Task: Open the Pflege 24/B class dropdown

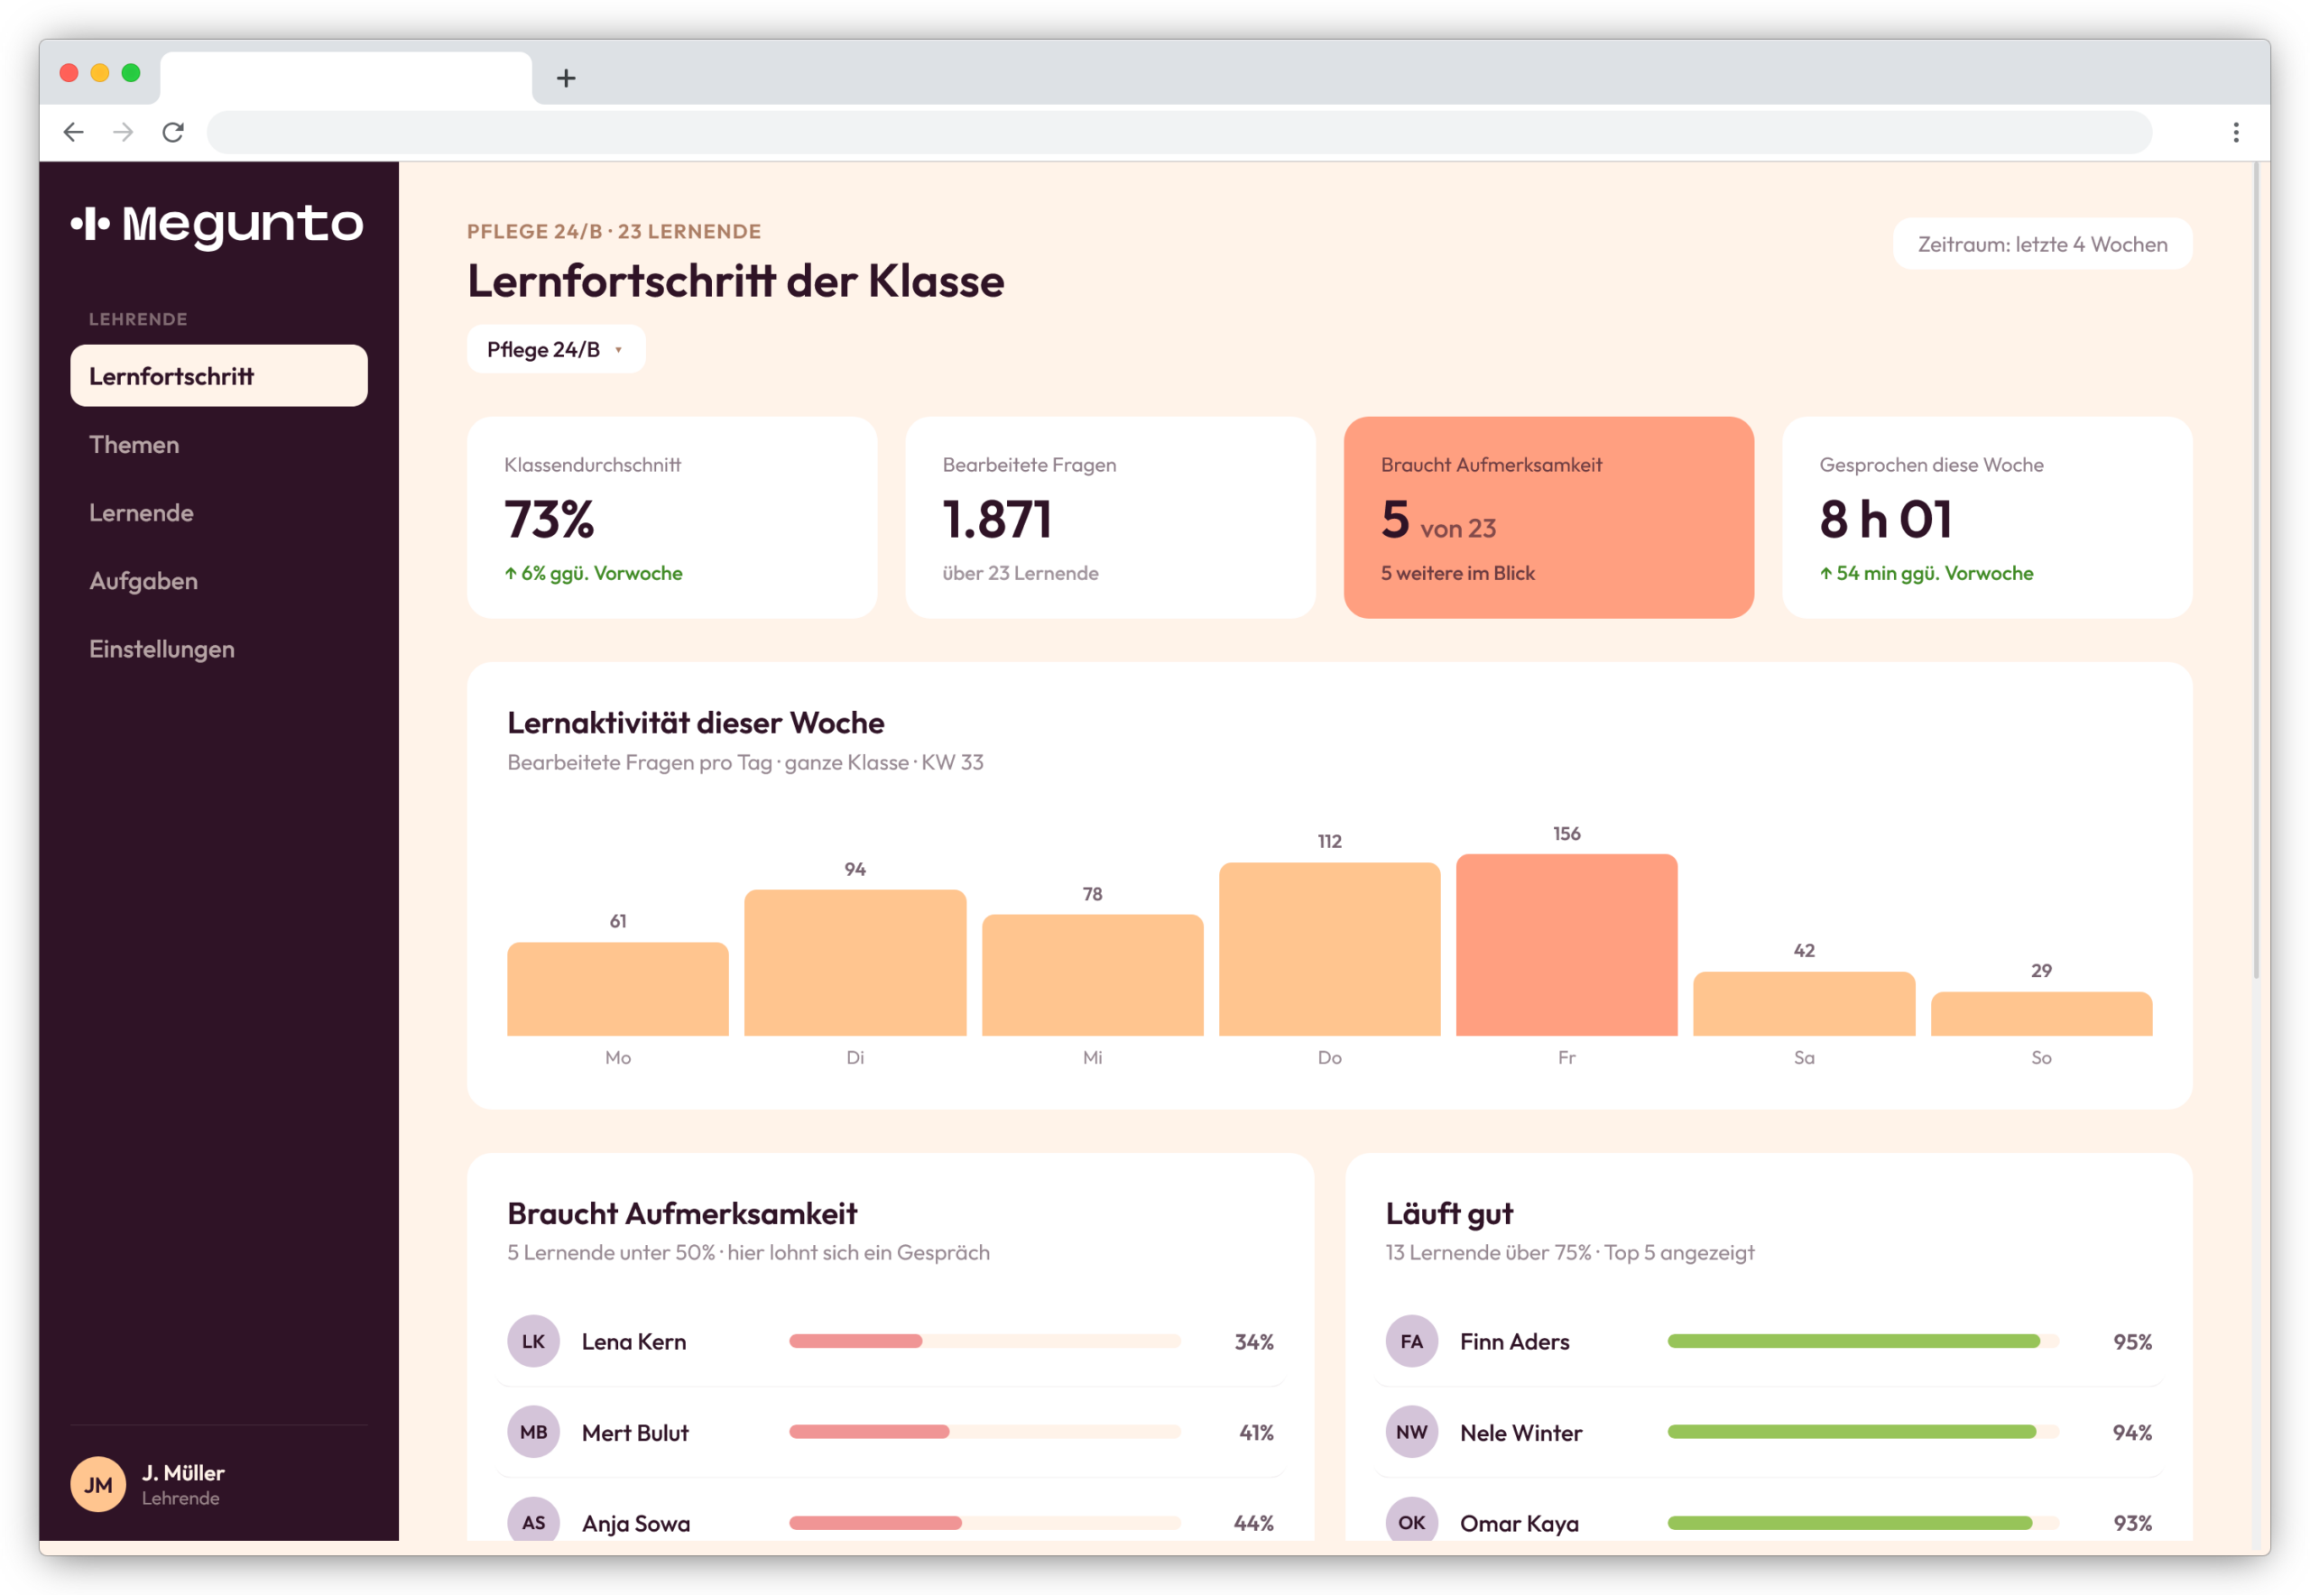Action: [x=556, y=350]
